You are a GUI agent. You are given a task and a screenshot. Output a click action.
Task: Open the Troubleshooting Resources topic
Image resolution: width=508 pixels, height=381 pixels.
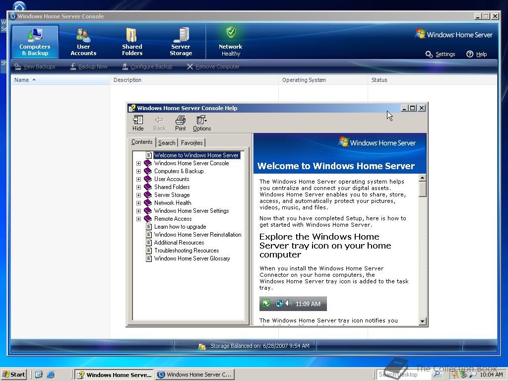[x=187, y=251]
